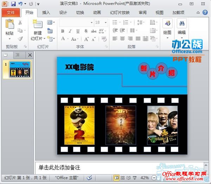Toggle Underline formatting
Viewport: 211px width, 184px height.
tap(78, 31)
